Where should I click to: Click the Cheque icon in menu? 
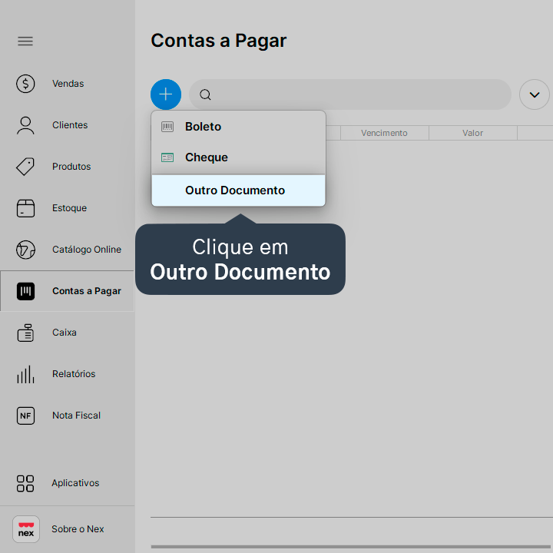167,157
